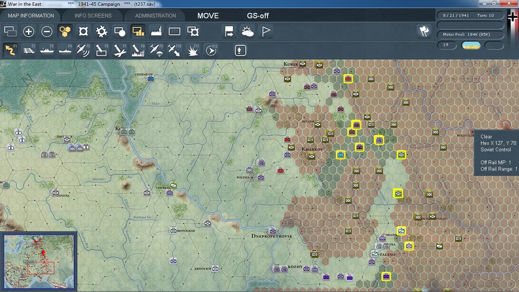Click the minimap's red viewport area
Image resolution: width=519 pixels, height=292 pixels.
point(41,268)
